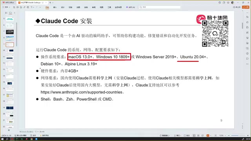Click the editor vertical scrollbar thumb
251x141 pixels.
[x=242, y=25]
